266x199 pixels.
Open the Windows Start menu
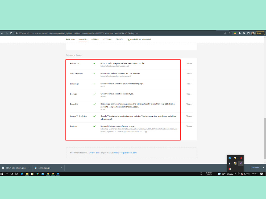pos(2,174)
